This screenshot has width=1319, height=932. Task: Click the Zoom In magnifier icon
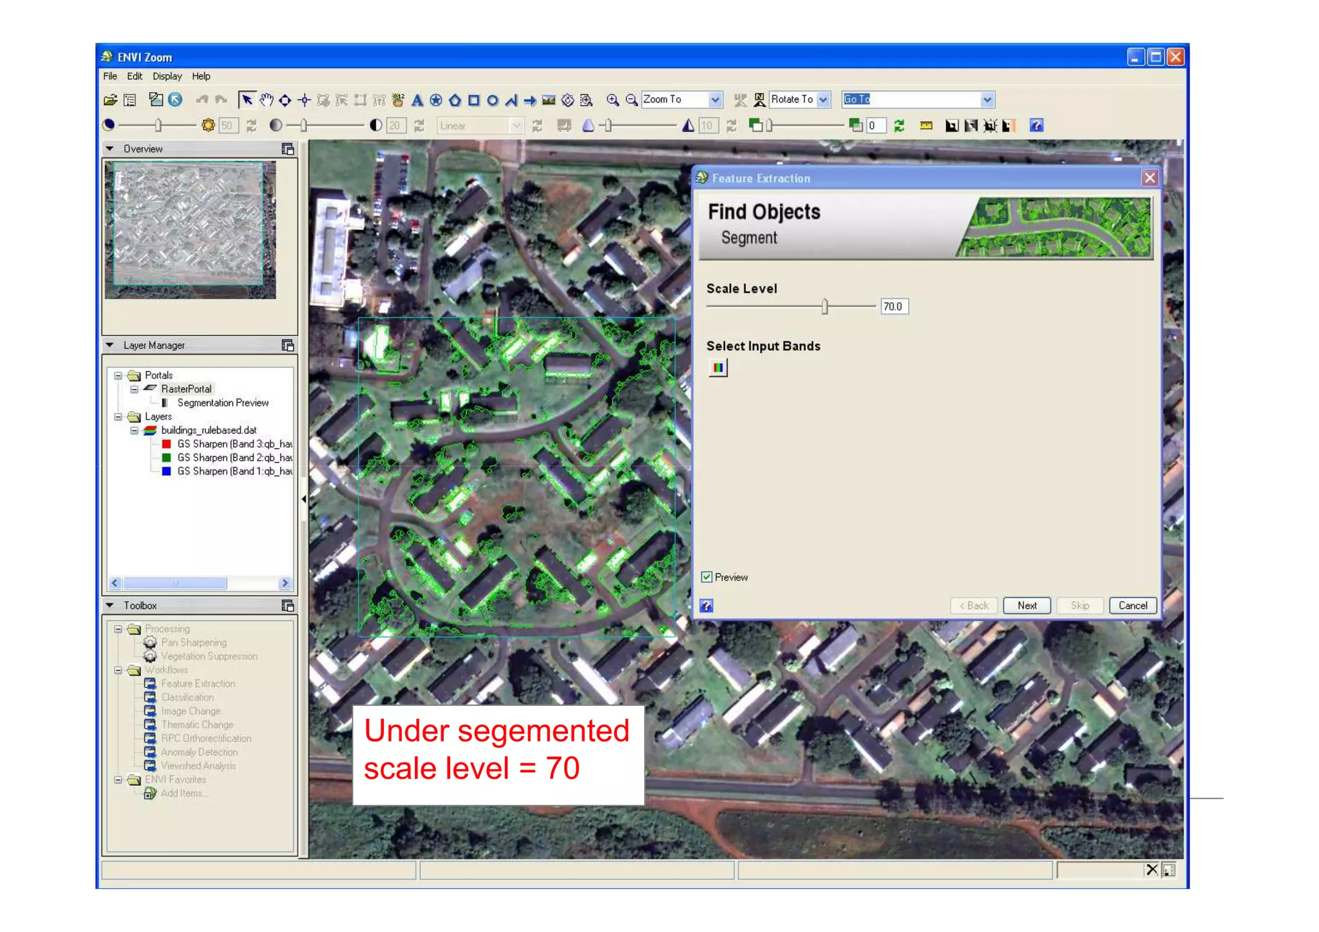[612, 100]
